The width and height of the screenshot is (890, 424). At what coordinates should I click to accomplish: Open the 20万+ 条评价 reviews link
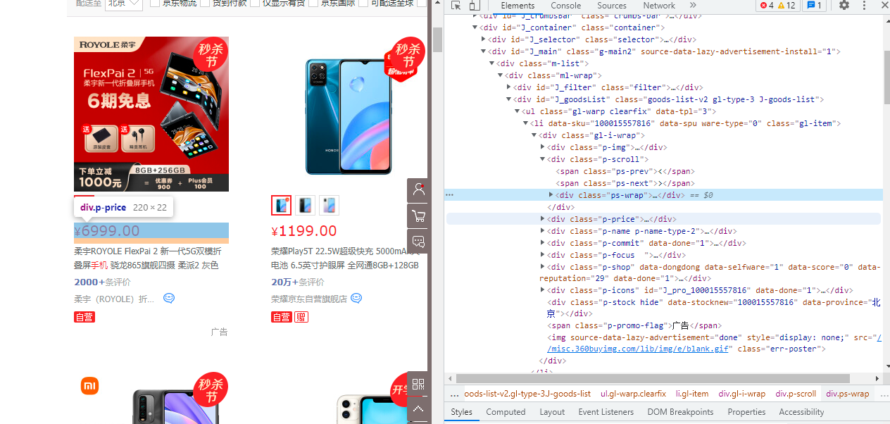click(299, 282)
